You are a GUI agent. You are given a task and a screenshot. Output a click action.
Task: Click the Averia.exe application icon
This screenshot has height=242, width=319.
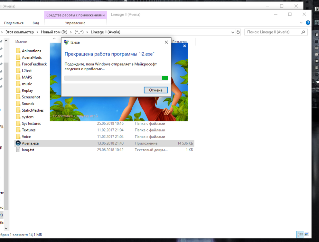point(18,143)
